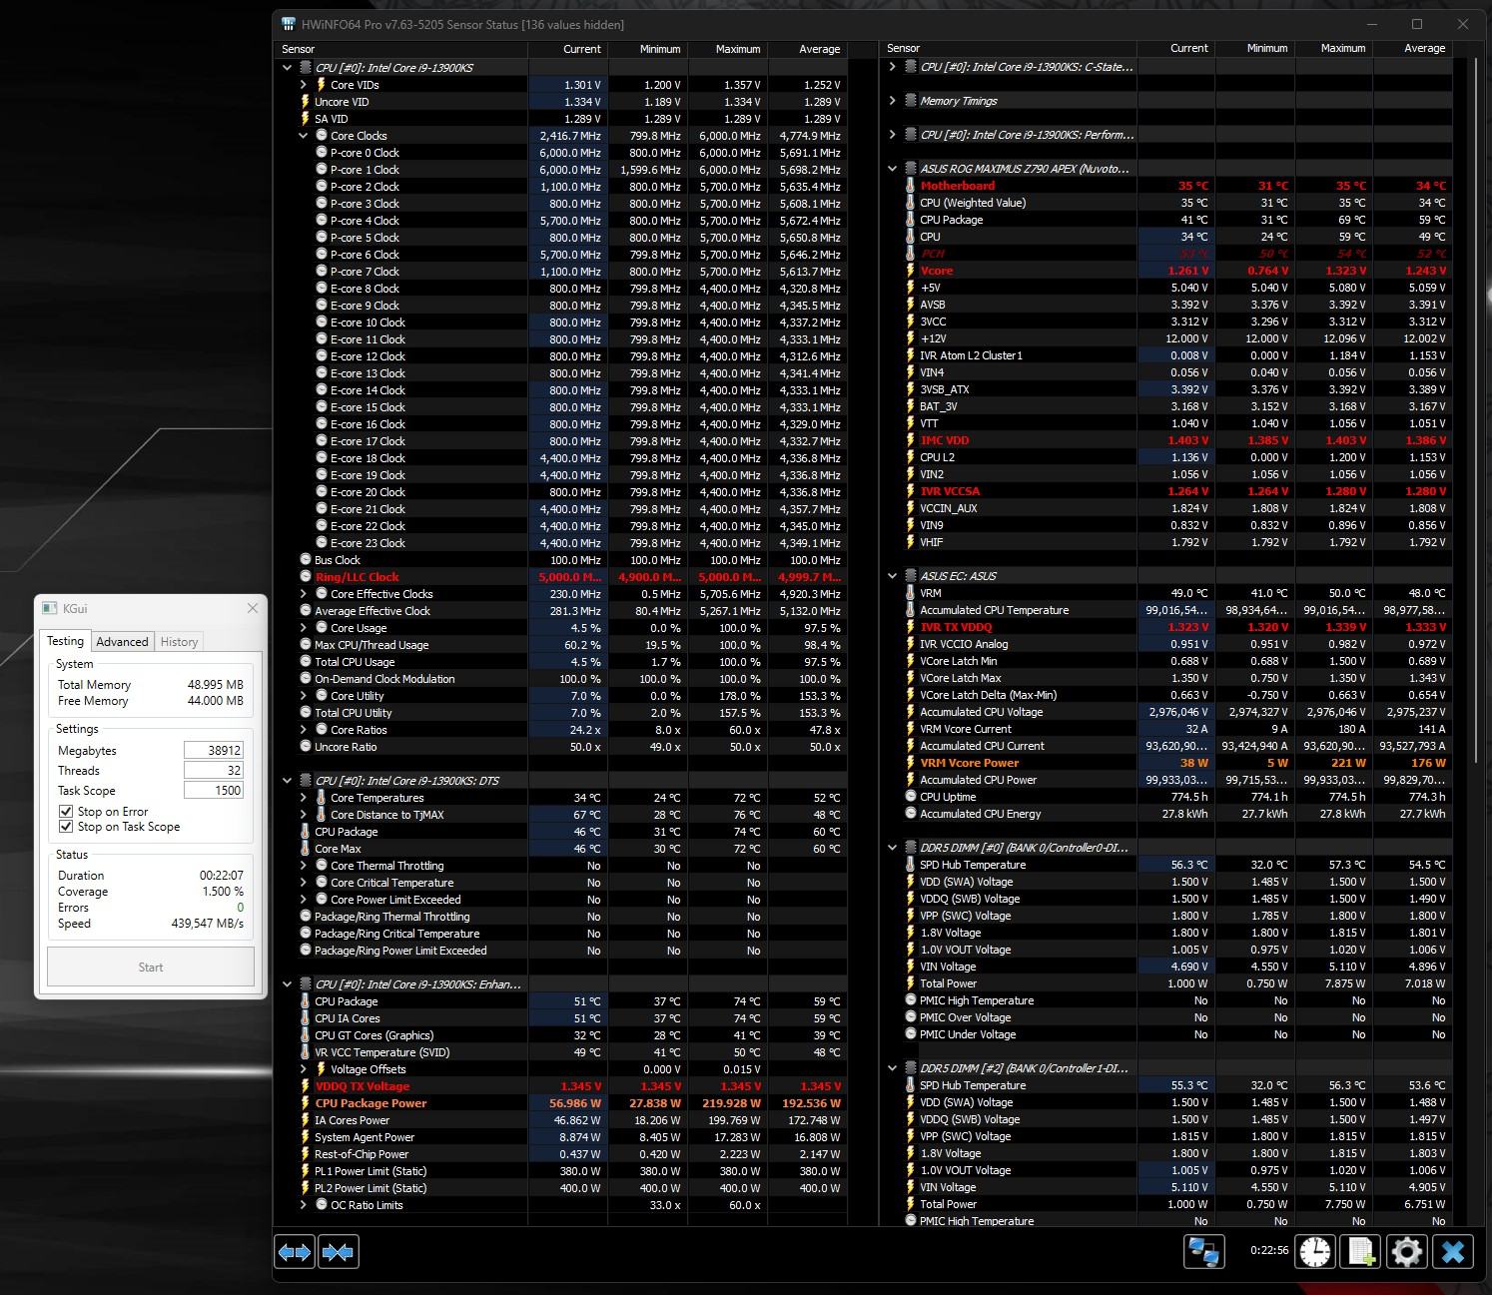Expand the Core Temperatures row
This screenshot has width=1492, height=1295.
click(x=304, y=798)
